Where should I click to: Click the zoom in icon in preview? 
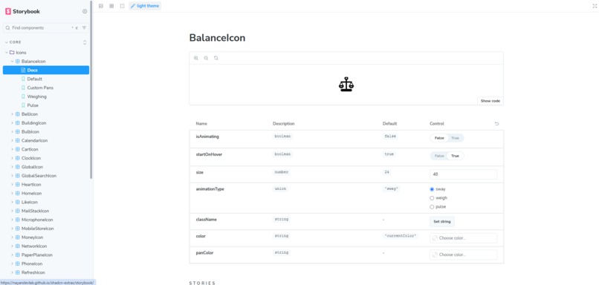[196, 58]
